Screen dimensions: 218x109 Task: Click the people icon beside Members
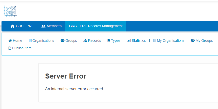pos(43,26)
